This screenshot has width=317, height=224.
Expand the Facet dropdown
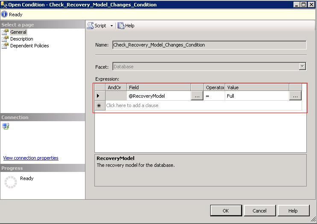pos(302,67)
